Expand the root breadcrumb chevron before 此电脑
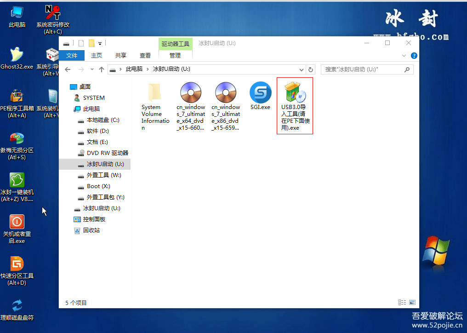Image resolution: width=467 pixels, height=333 pixels. point(120,69)
